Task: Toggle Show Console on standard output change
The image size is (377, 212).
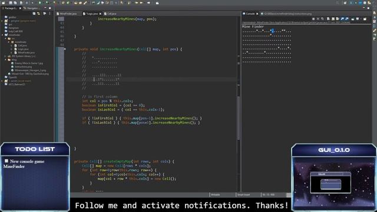Action: [342, 19]
